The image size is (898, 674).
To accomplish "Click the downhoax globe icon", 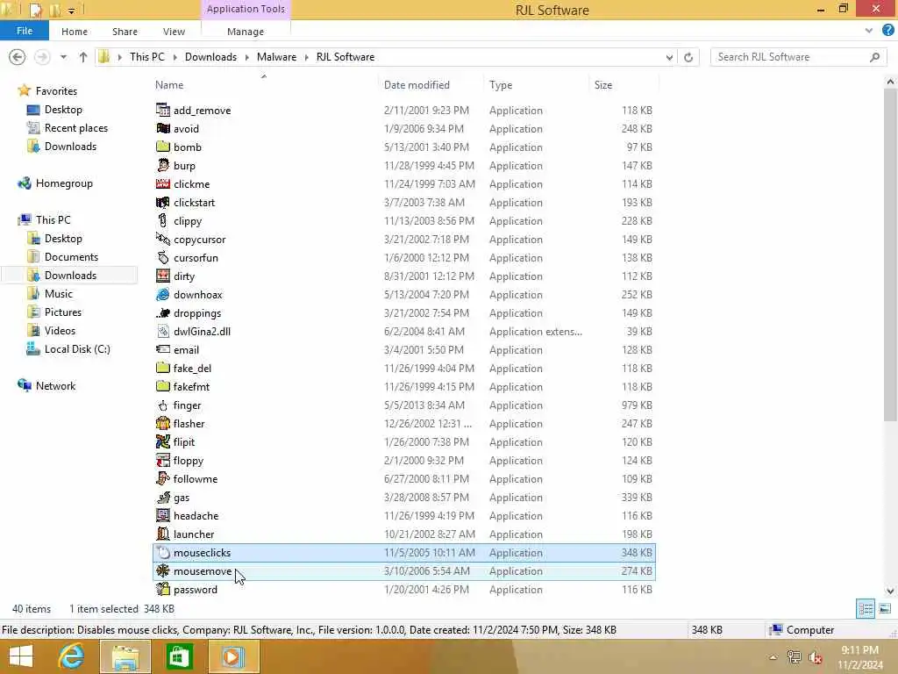I will point(162,295).
